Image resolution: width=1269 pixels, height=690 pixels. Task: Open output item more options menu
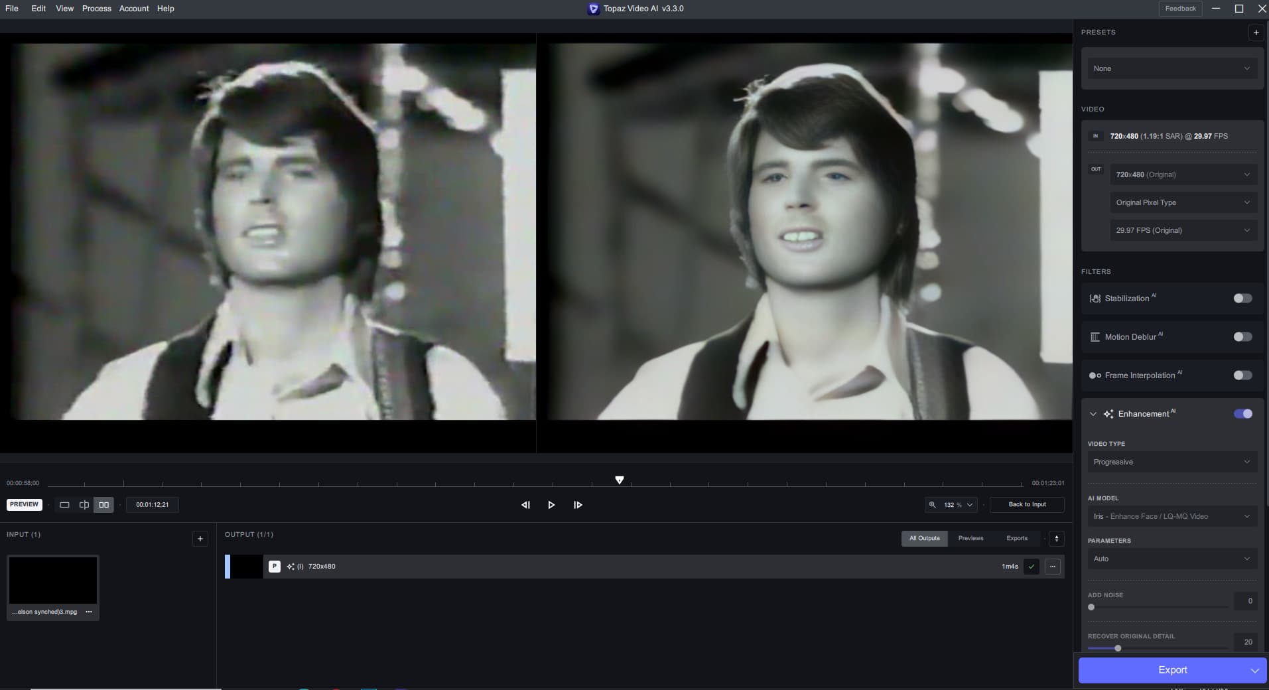1052,567
